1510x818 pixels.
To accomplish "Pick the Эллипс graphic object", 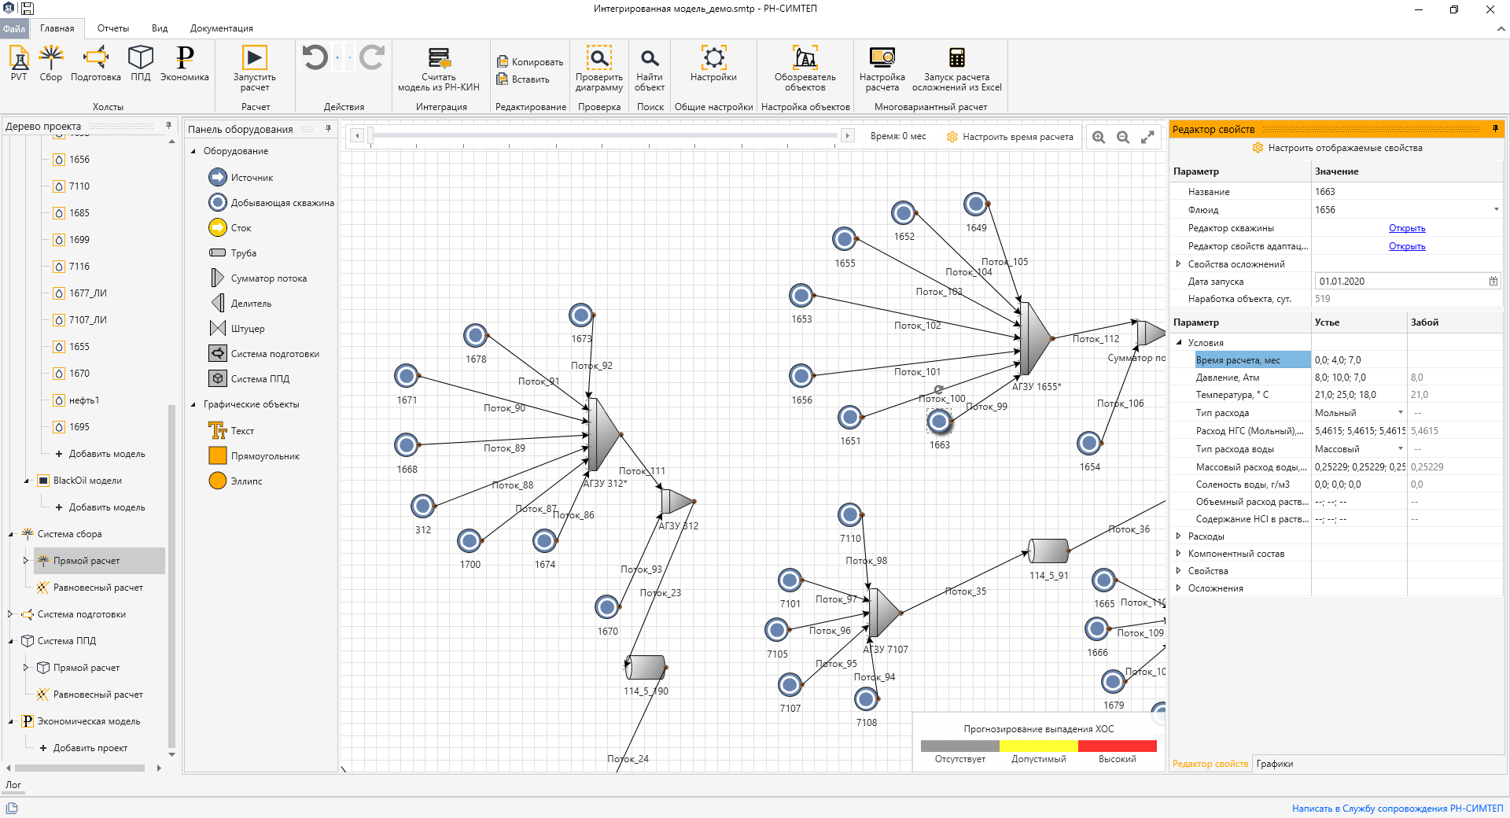I will point(235,481).
